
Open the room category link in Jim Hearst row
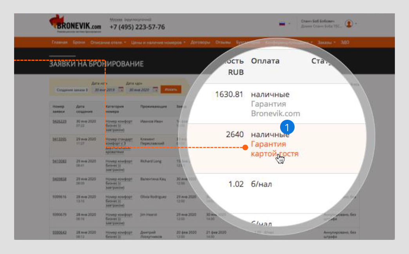click(x=119, y=219)
